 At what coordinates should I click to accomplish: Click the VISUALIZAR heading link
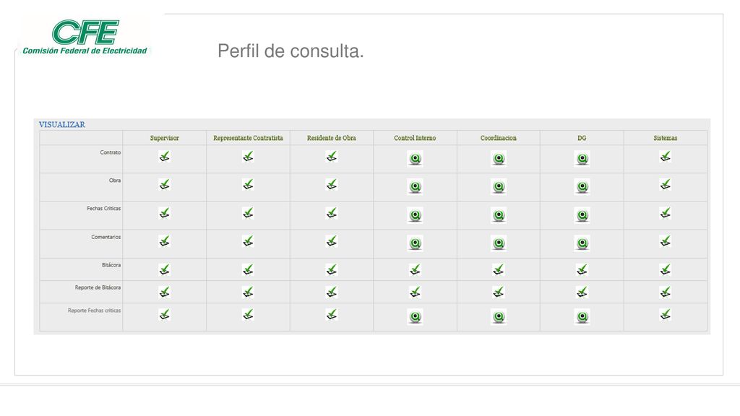tap(62, 124)
